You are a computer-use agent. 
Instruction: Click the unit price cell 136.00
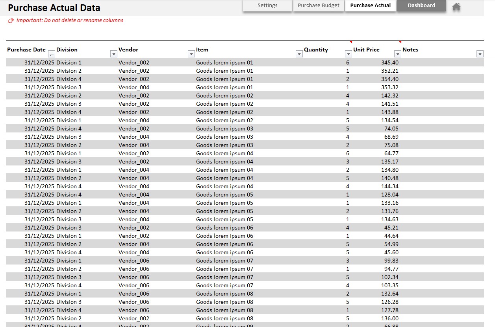[x=389, y=318]
